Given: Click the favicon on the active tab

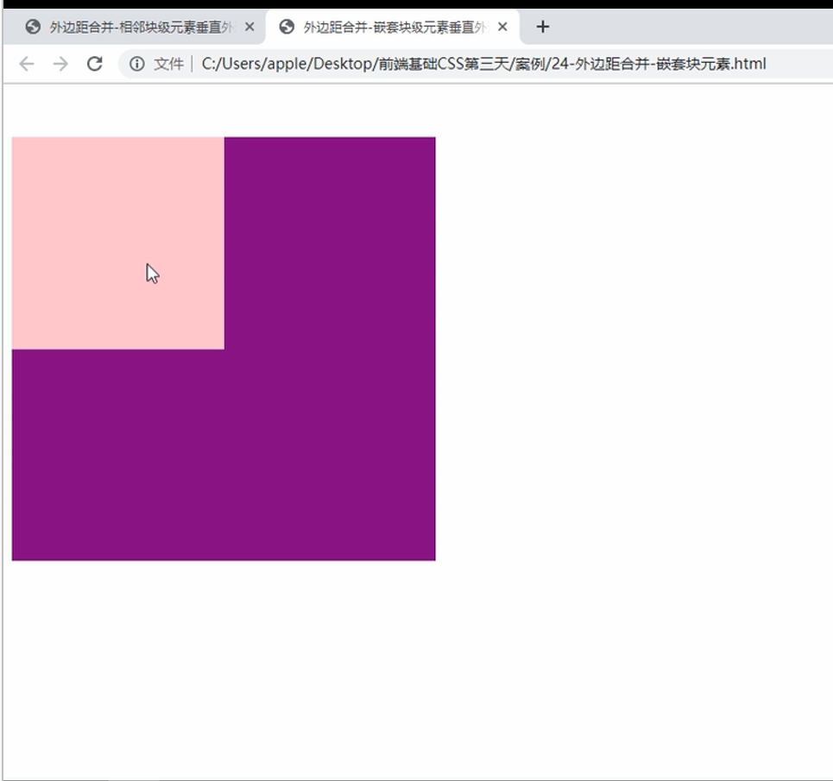Looking at the screenshot, I should pyautogui.click(x=286, y=27).
